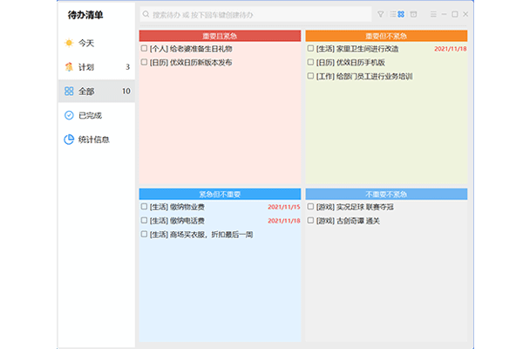Click the search magnifier icon

click(x=146, y=15)
